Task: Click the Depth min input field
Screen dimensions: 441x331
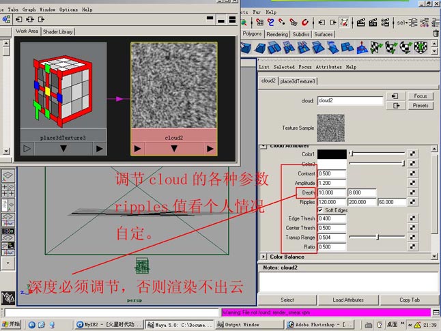Action: click(332, 192)
